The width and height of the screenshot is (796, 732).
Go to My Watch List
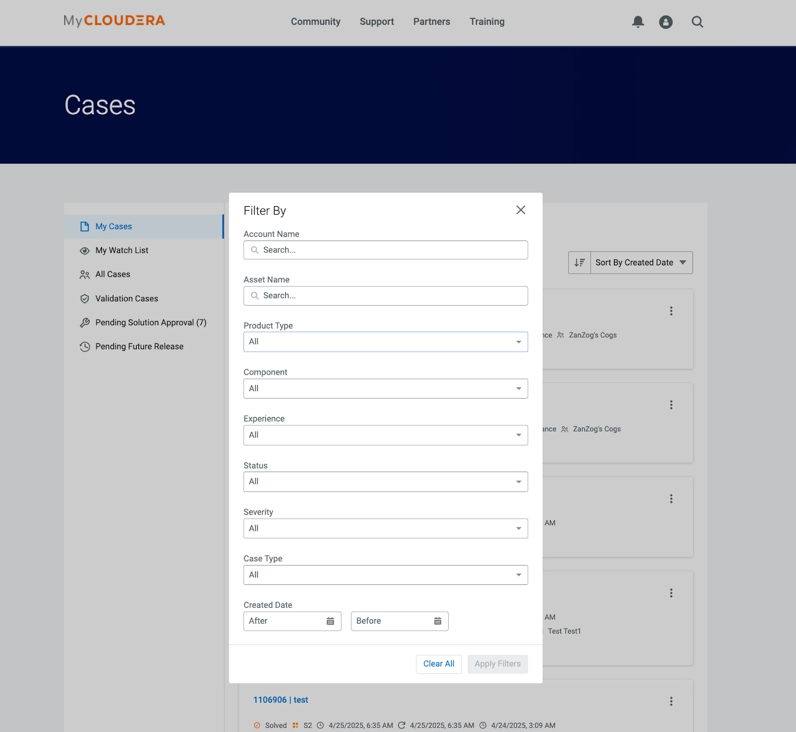(x=122, y=250)
